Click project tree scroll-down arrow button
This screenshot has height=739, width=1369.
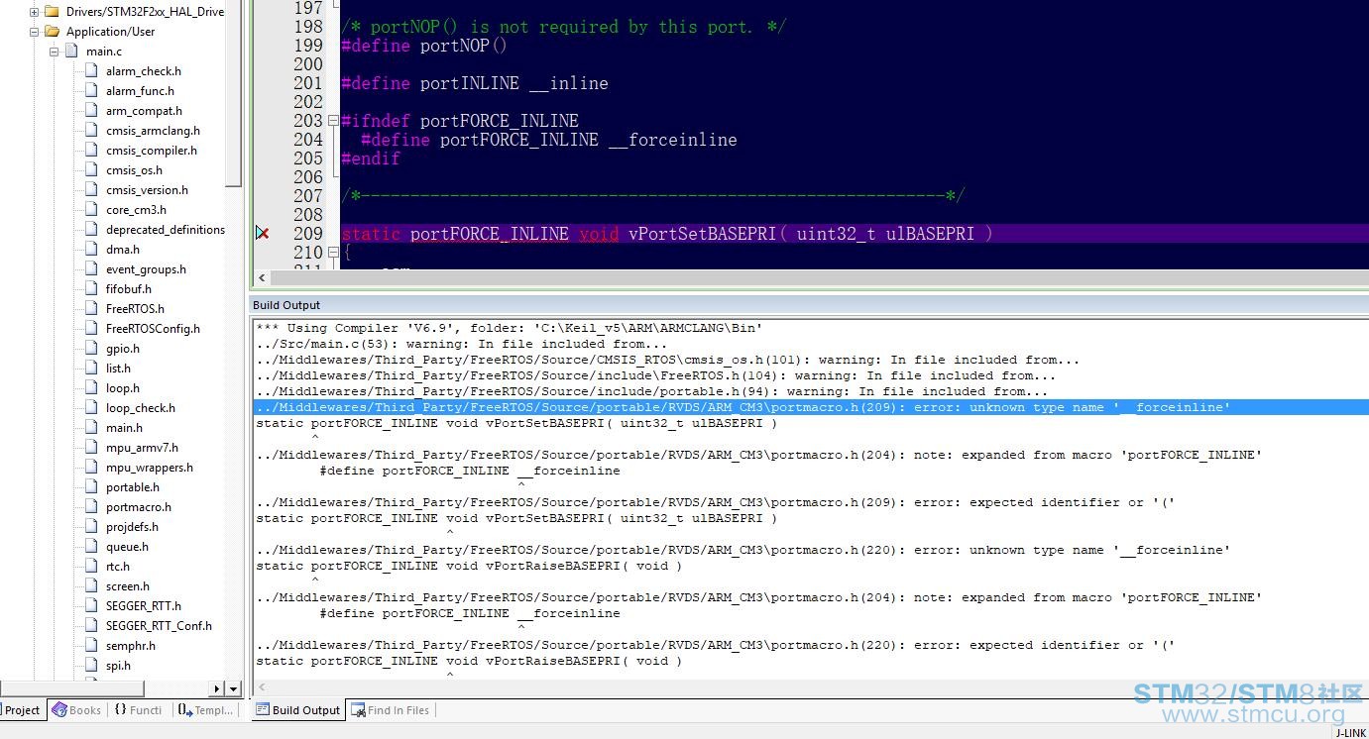click(234, 688)
